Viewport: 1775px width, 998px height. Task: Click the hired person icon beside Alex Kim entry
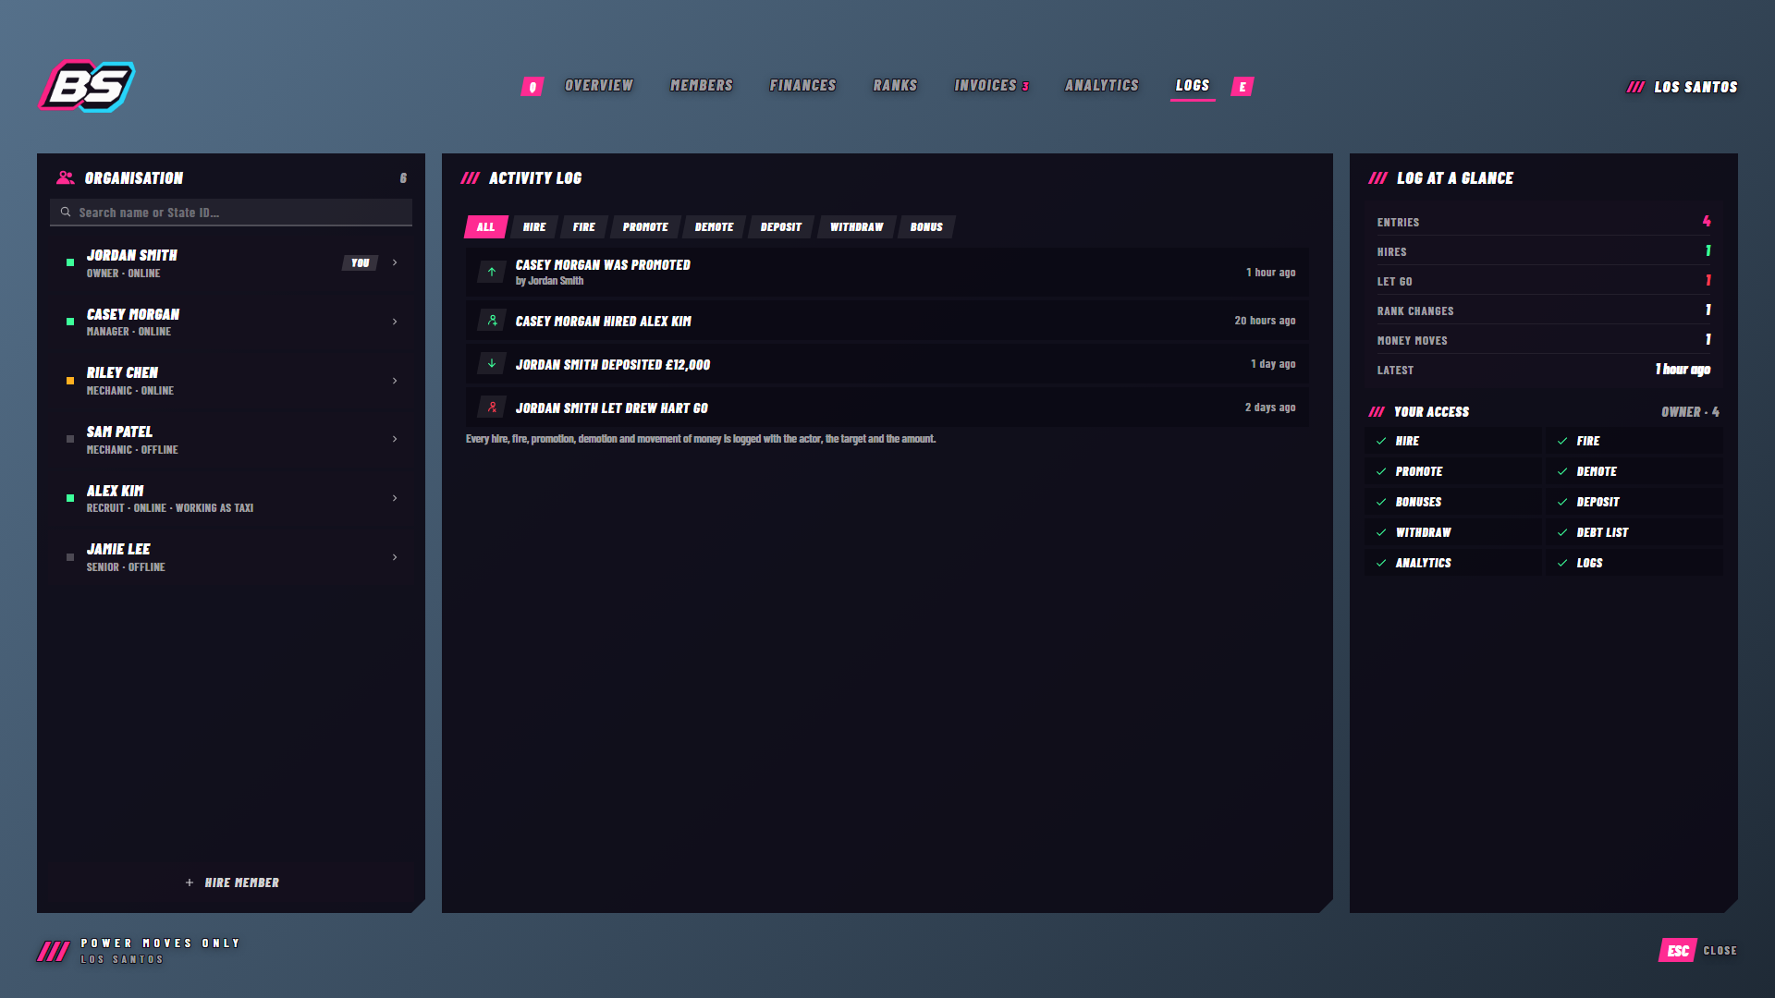pyautogui.click(x=492, y=321)
